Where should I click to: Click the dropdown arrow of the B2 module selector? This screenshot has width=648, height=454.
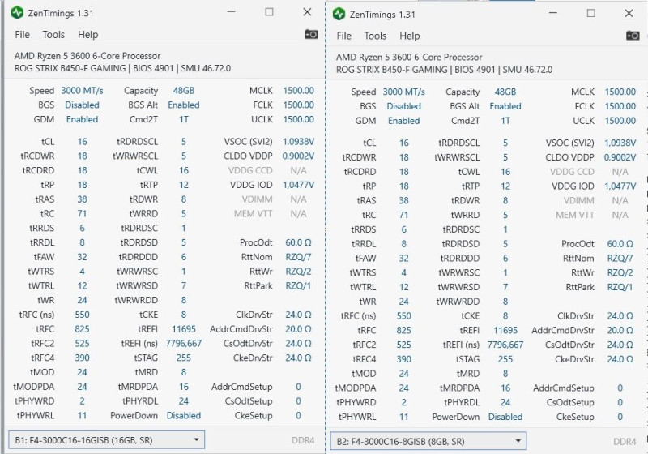click(x=518, y=441)
